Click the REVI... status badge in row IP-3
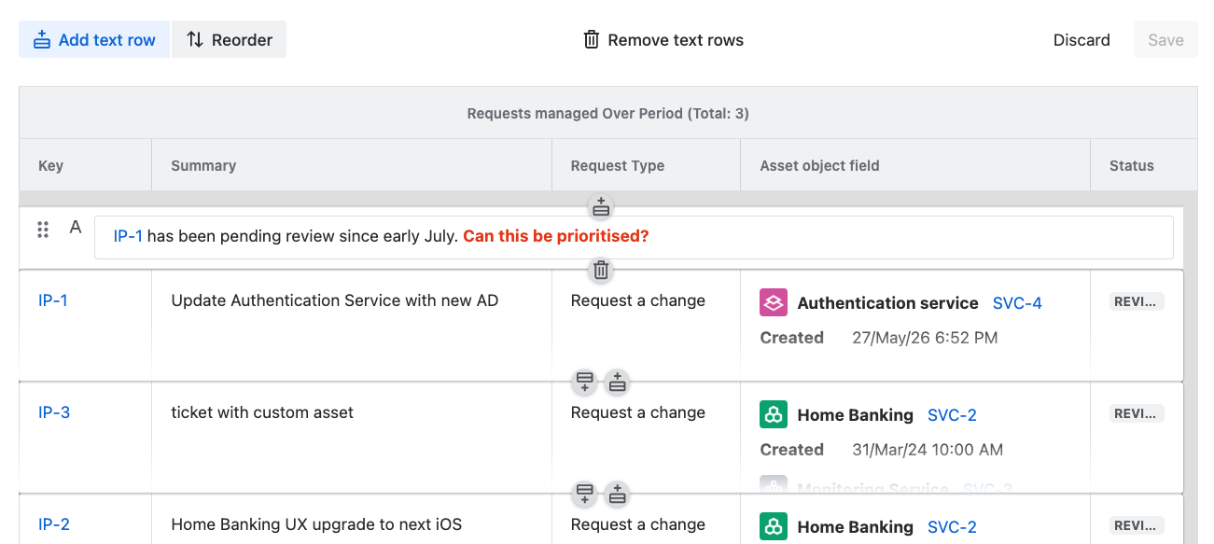 click(x=1137, y=413)
